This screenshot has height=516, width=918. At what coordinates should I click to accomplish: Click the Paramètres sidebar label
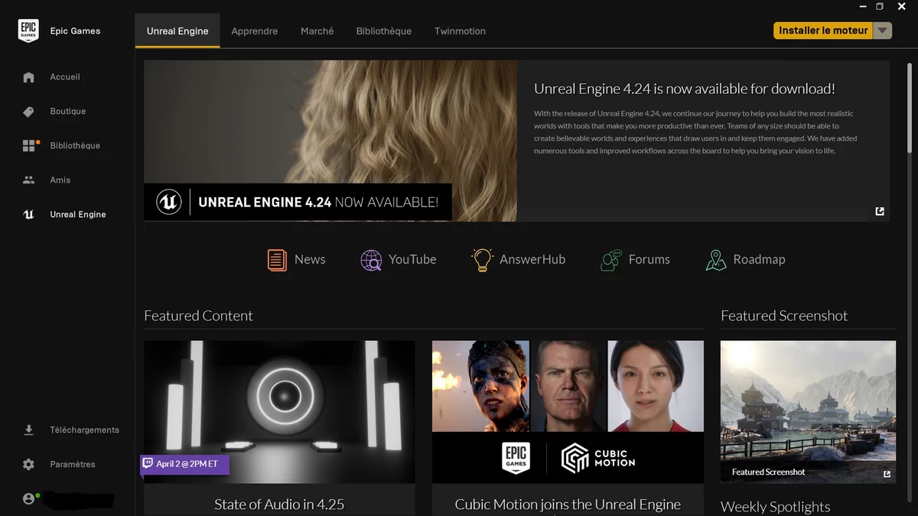pos(73,465)
